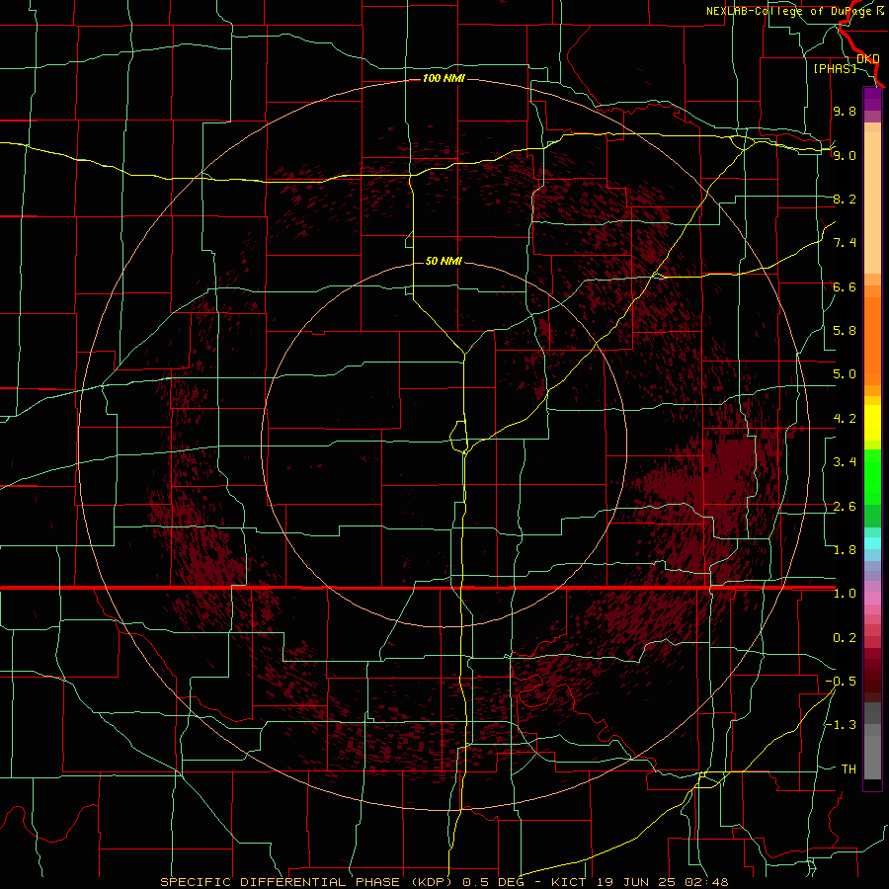Click the 100 NMI range ring label
The height and width of the screenshot is (889, 889).
tap(444, 78)
